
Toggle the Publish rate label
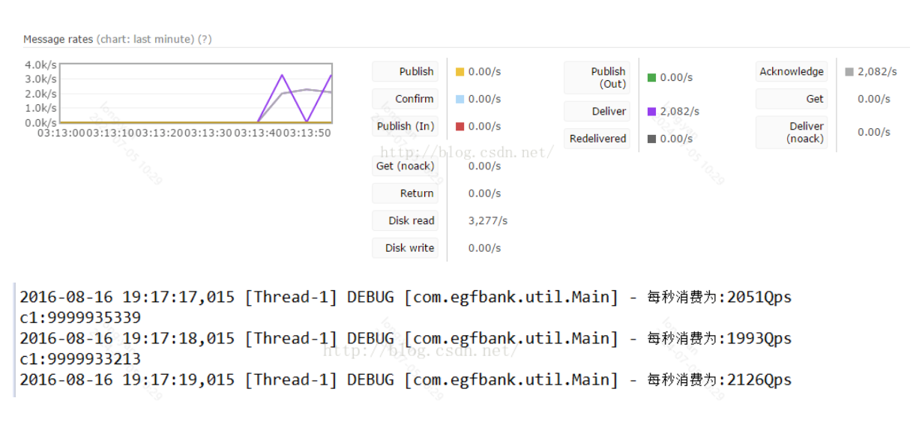coord(406,72)
